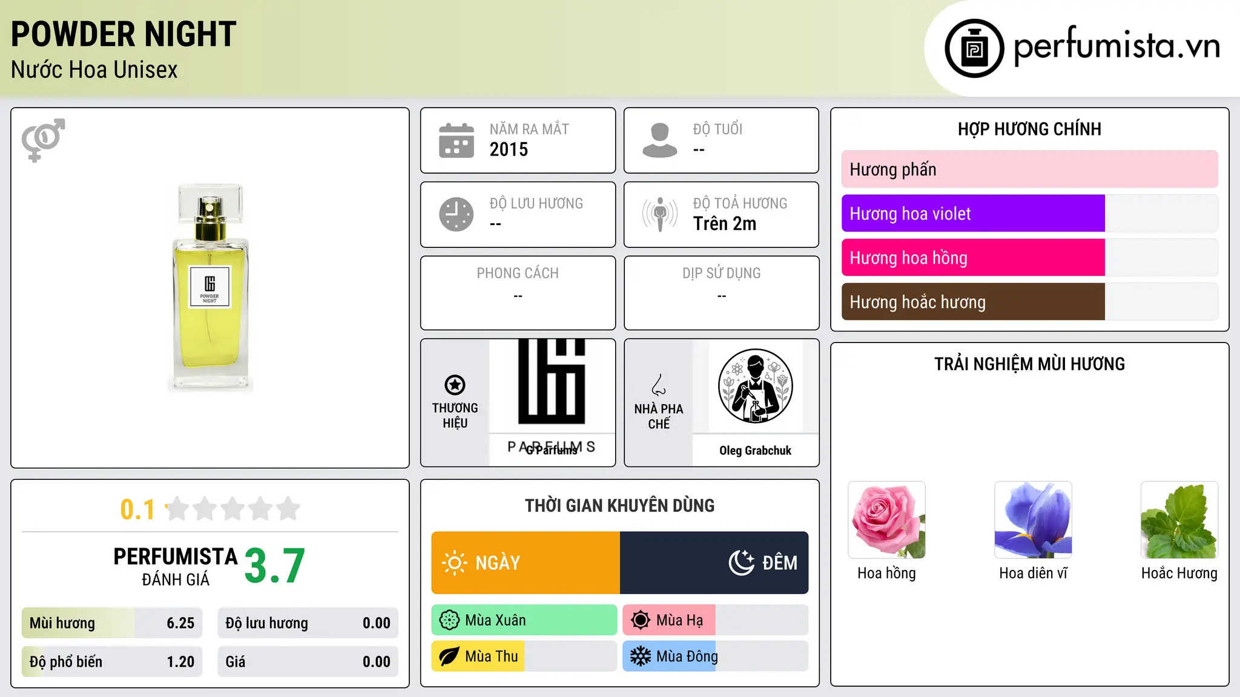Click the clock icon beside ĐỘ LƯU HƯƠNG

click(x=457, y=214)
